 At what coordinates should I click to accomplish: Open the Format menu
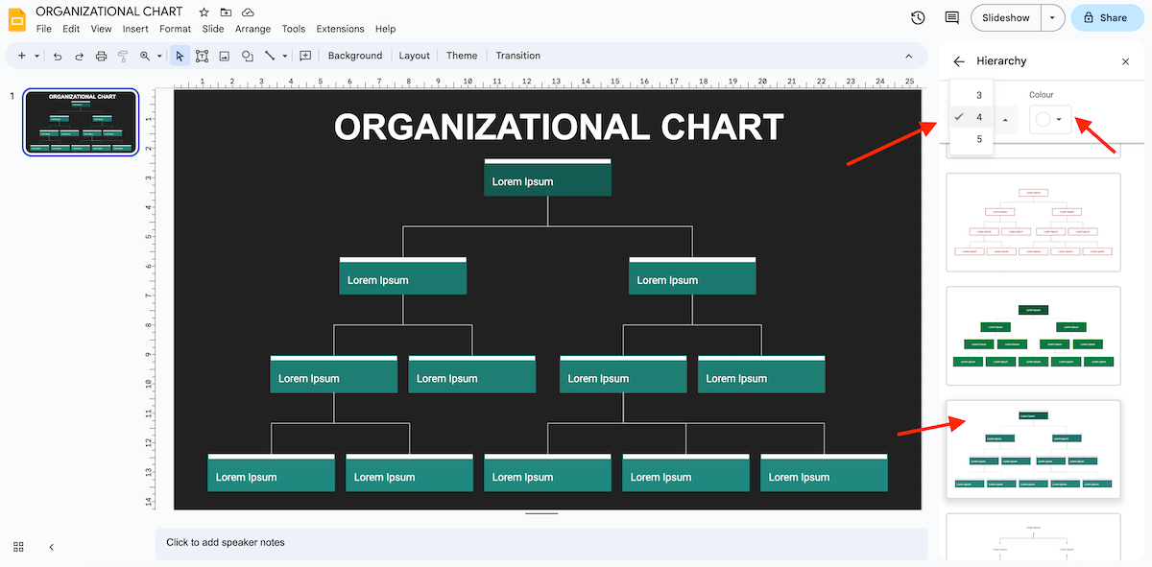tap(176, 29)
